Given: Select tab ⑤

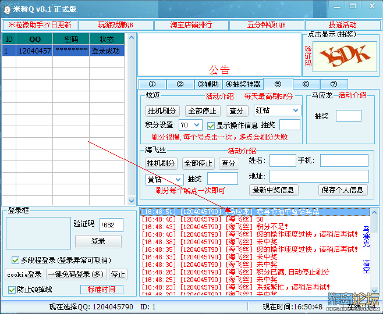Looking at the screenshot, I should (278, 84).
